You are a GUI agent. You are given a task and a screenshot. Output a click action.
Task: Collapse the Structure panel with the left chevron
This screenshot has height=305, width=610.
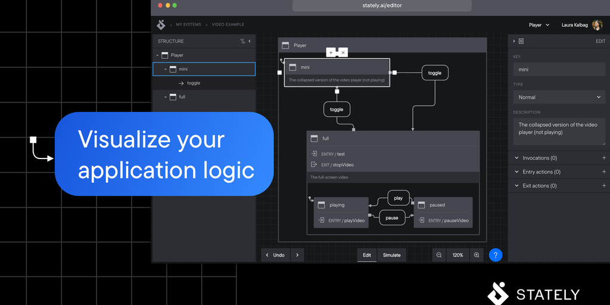coord(250,41)
